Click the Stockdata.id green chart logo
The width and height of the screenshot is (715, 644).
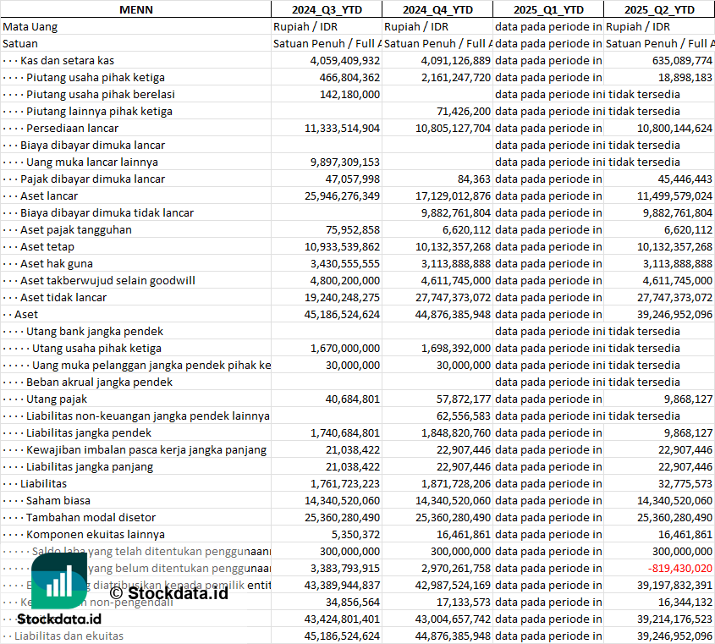(x=58, y=582)
